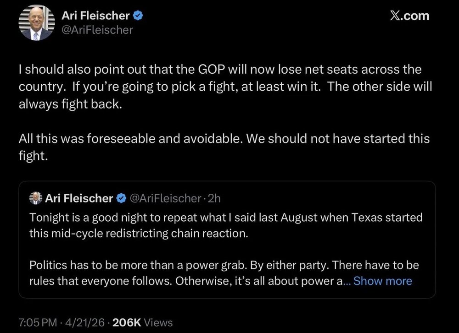Click the 2h timestamp on quoted tweet
Viewport: 459px width, 333px height.
pyautogui.click(x=214, y=198)
